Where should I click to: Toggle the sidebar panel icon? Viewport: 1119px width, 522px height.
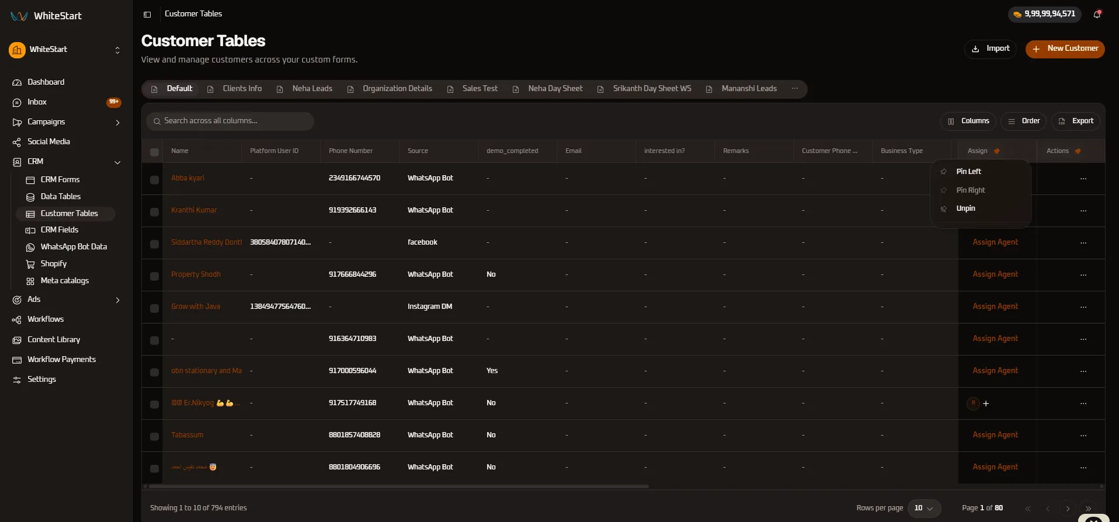pos(147,14)
